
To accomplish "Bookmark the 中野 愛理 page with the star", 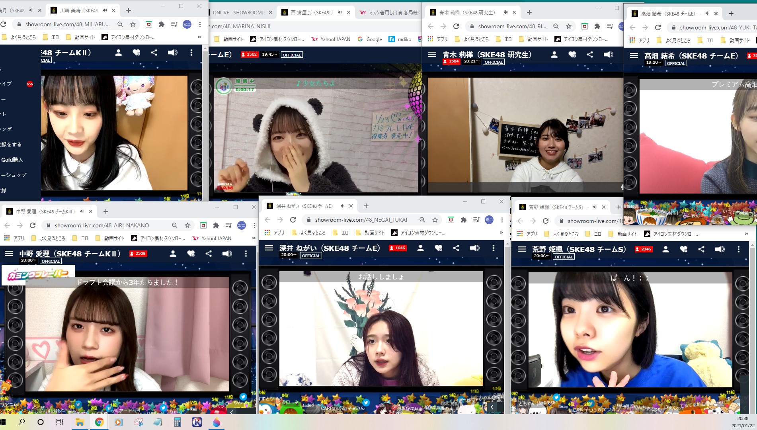I will click(x=187, y=225).
